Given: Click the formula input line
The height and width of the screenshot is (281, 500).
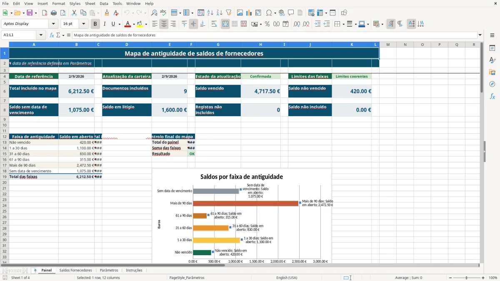Looking at the screenshot, I should click(x=274, y=35).
